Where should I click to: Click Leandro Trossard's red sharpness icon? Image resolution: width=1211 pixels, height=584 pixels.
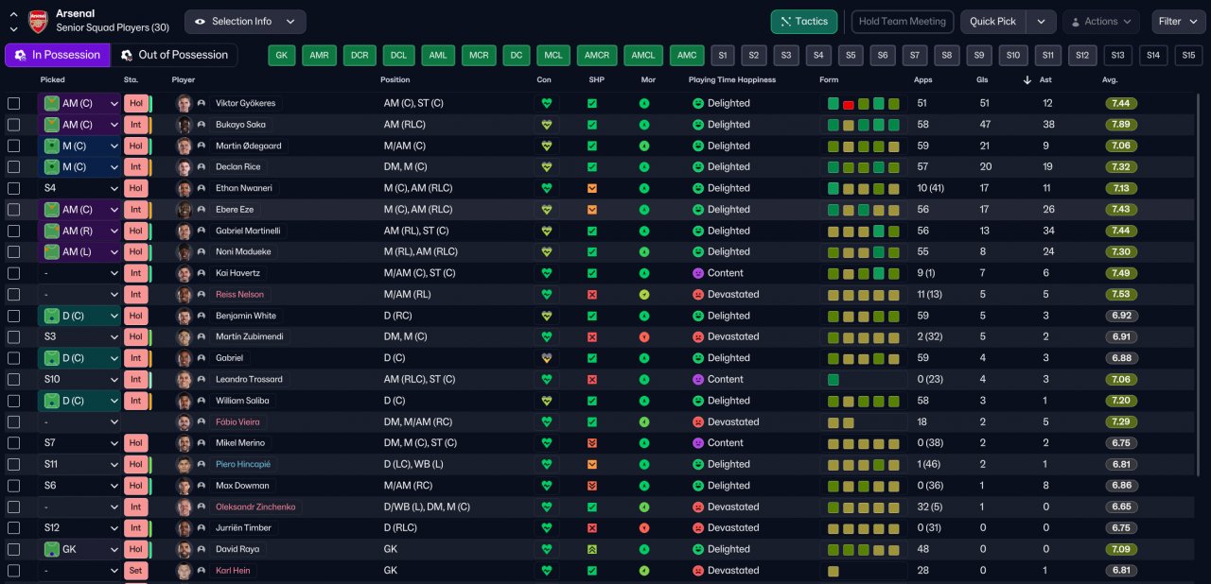[x=592, y=380]
